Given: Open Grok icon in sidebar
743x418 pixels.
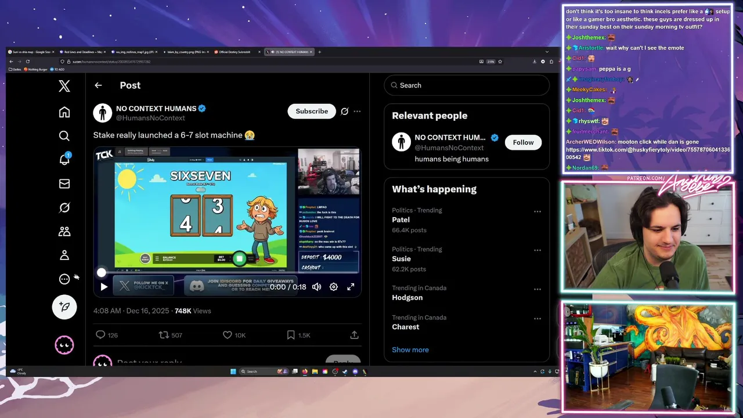Looking at the screenshot, I should click(64, 207).
